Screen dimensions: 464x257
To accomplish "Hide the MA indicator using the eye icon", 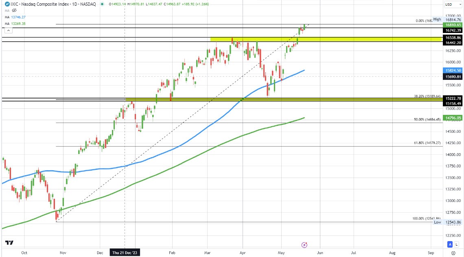I will (x=13, y=11).
